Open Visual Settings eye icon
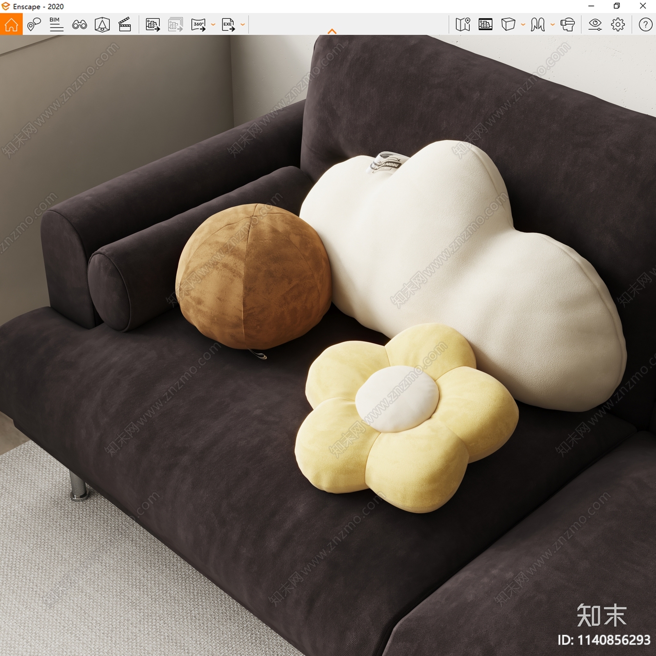The image size is (656, 656). pyautogui.click(x=595, y=25)
